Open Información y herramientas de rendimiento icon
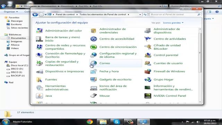The image size is (222, 125). point(148,88)
